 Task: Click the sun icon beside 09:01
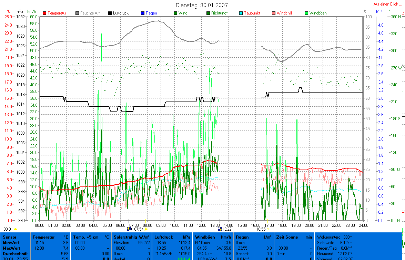point(16,229)
